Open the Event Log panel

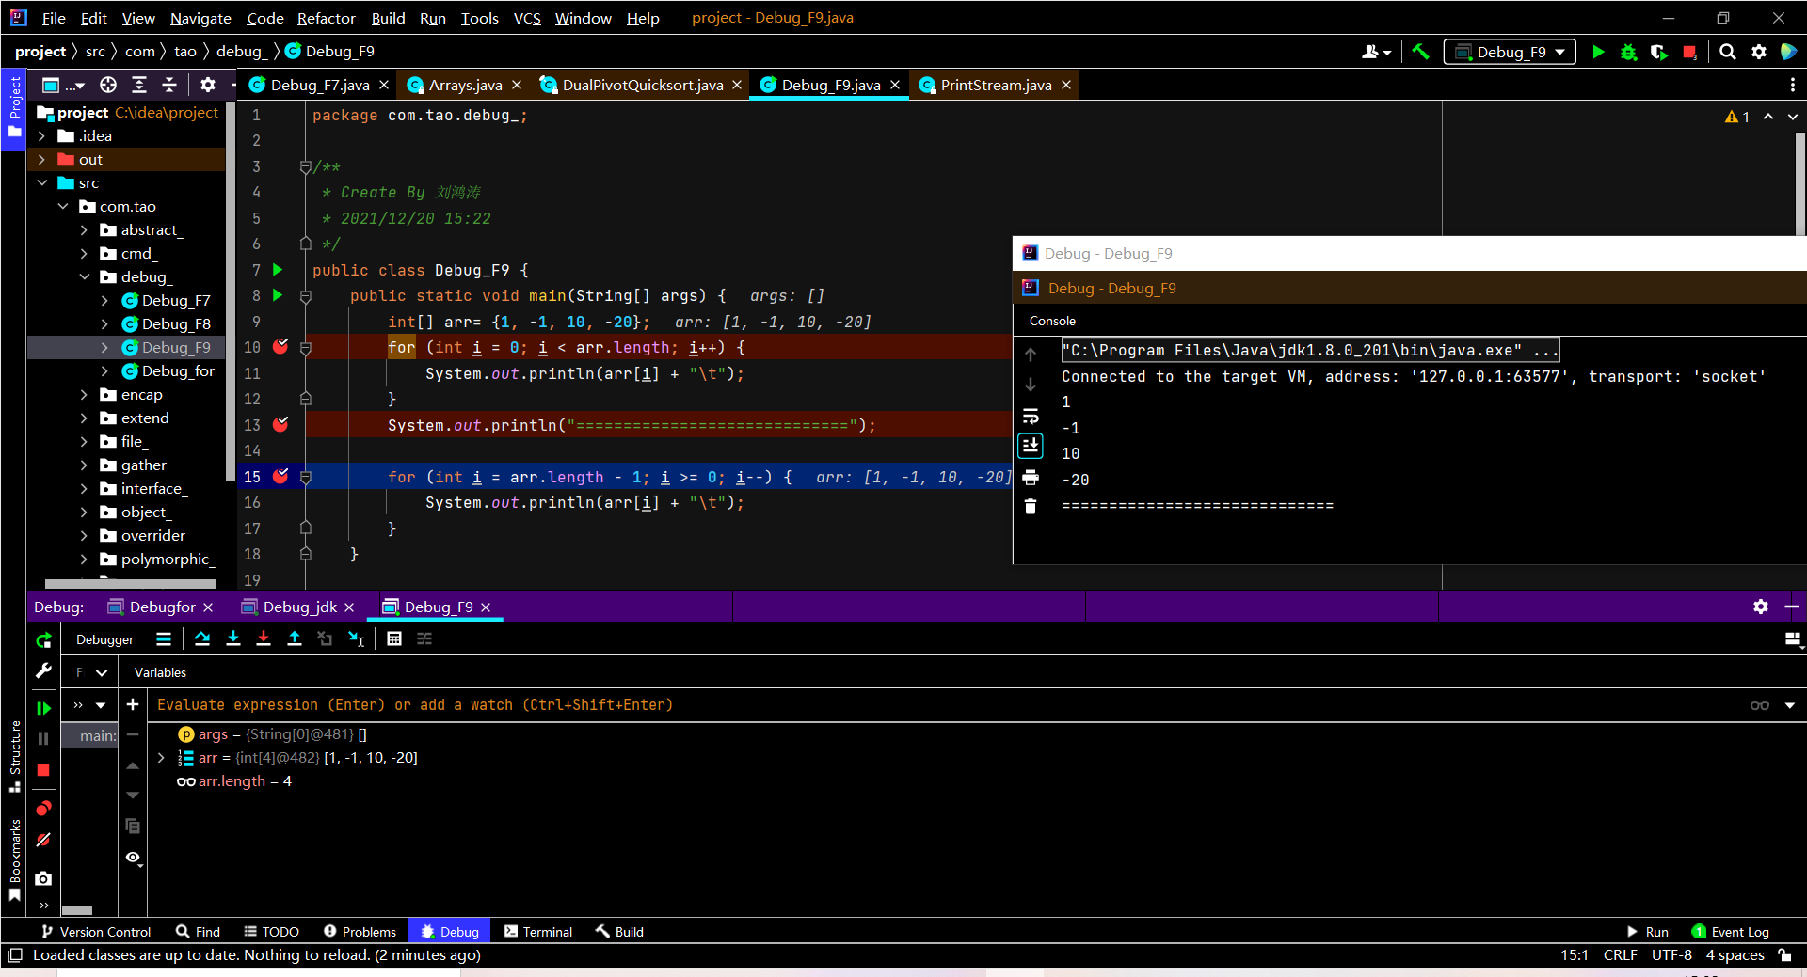click(1737, 931)
